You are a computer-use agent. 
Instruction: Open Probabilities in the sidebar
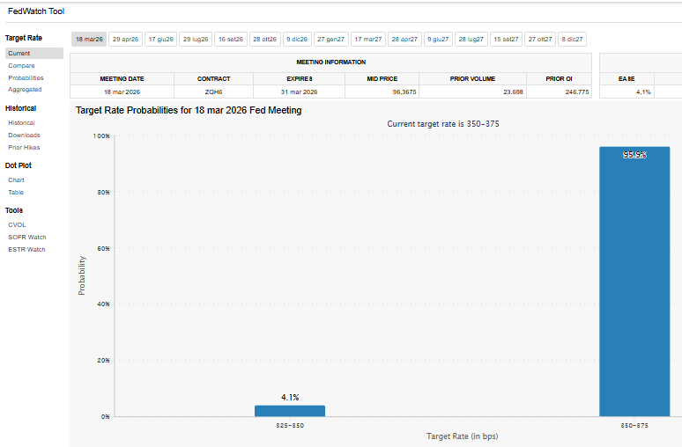click(x=26, y=77)
